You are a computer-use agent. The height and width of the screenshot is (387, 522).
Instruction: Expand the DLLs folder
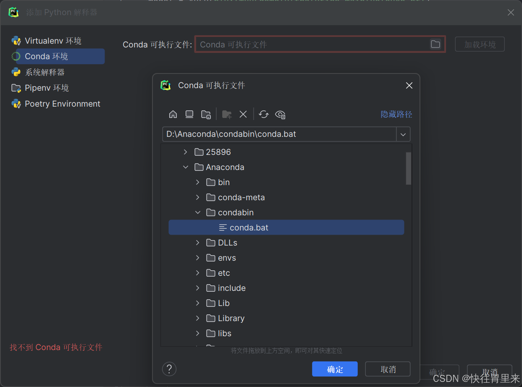pos(198,243)
